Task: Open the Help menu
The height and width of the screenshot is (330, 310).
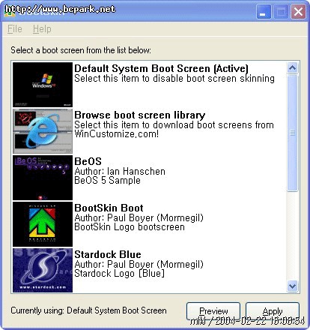Action: [x=42, y=29]
